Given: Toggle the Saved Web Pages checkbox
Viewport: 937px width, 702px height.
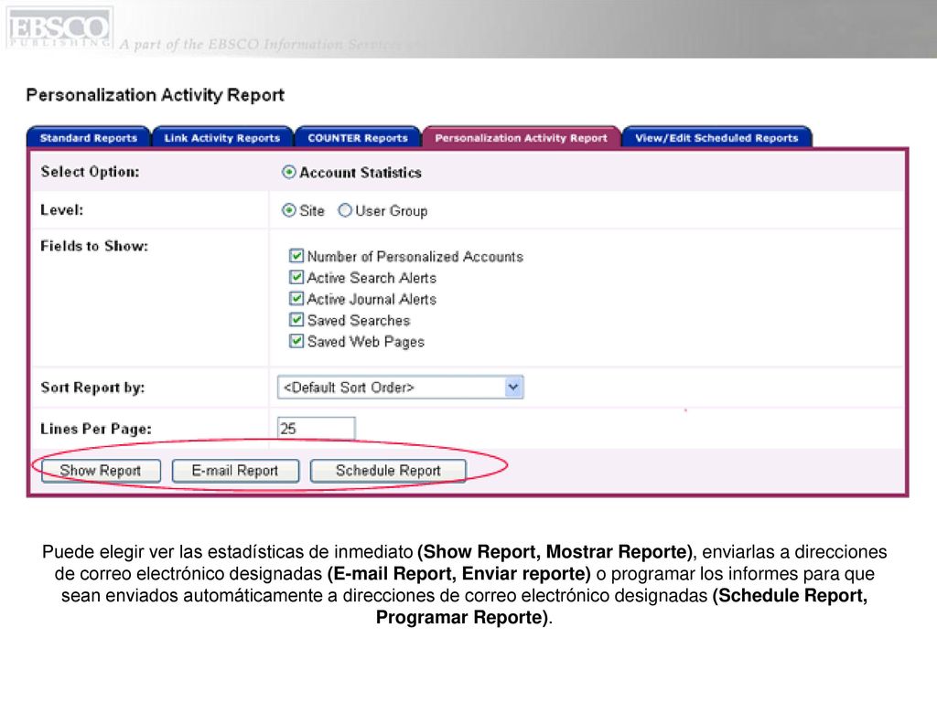Looking at the screenshot, I should coord(296,342).
